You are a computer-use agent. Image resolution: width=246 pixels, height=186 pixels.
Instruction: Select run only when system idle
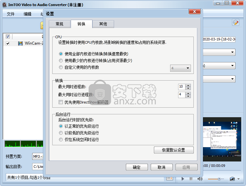[x=61, y=139]
